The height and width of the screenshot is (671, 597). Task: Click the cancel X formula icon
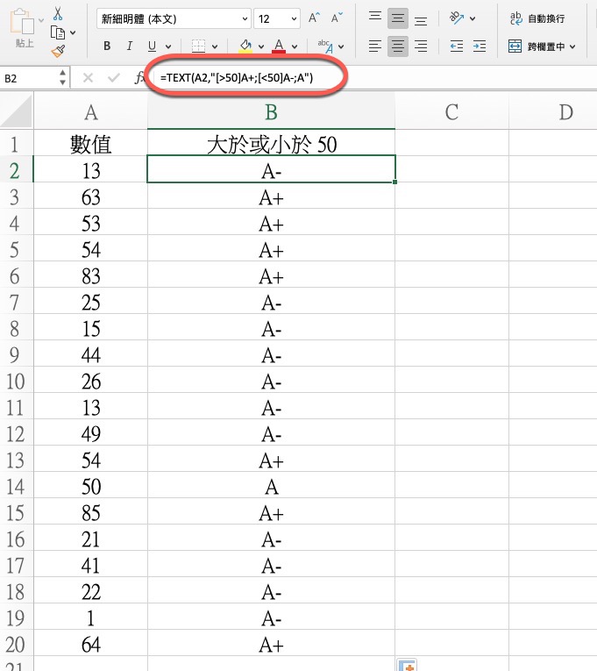pos(88,78)
